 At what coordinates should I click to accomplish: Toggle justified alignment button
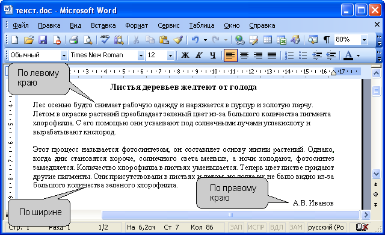[272, 55]
